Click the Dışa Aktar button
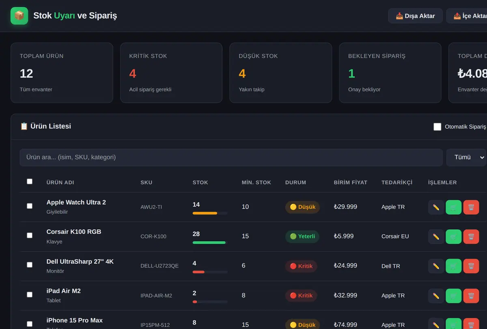This screenshot has height=329, width=487. tap(416, 16)
